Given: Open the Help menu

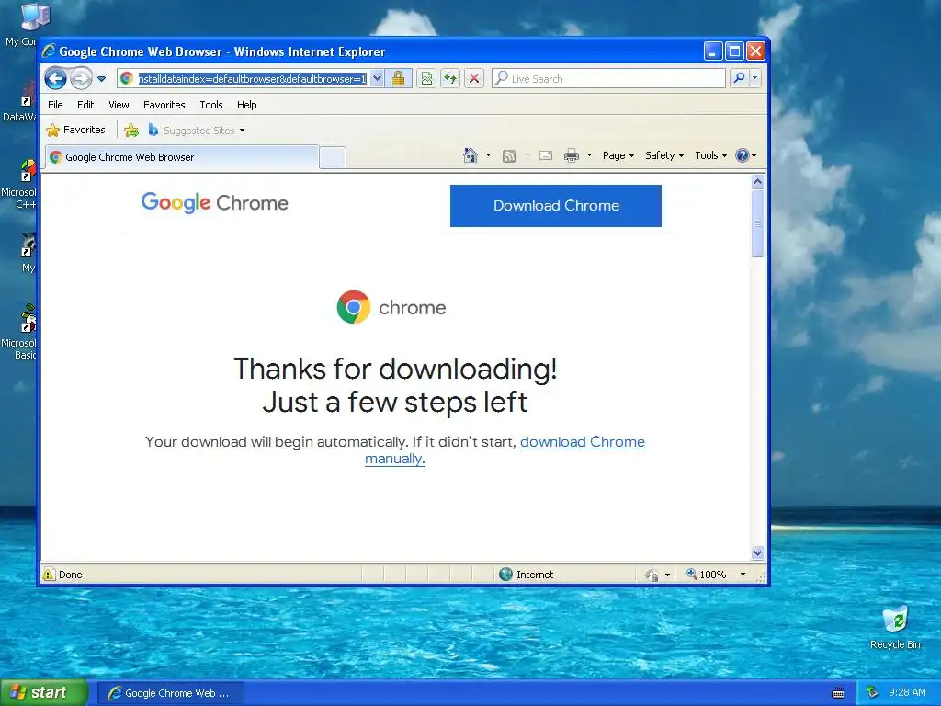Looking at the screenshot, I should click(246, 105).
